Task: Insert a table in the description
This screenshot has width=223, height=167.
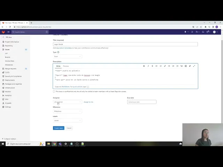Action: click(186, 66)
